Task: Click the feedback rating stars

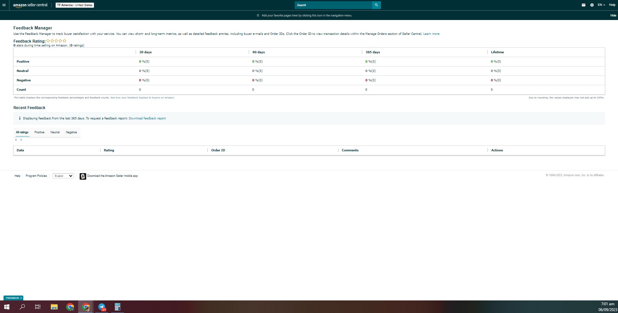Action: [x=56, y=41]
